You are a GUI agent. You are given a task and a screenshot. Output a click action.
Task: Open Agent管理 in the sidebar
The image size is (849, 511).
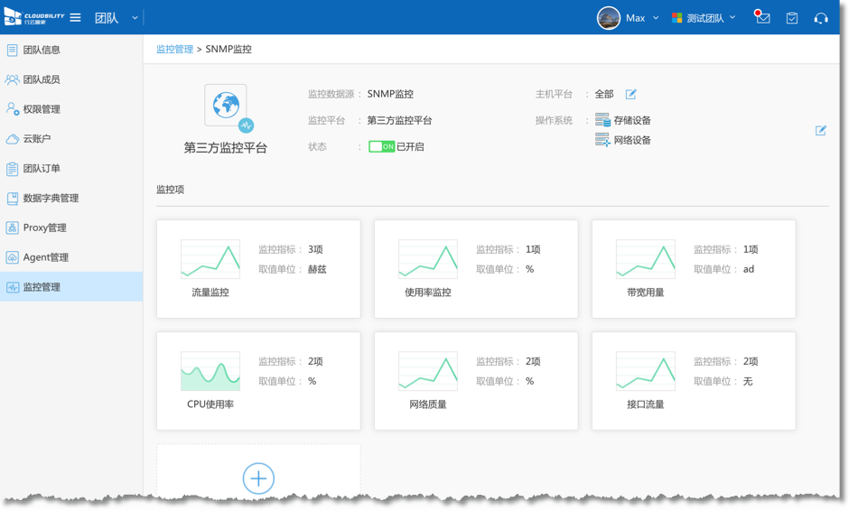click(x=45, y=257)
